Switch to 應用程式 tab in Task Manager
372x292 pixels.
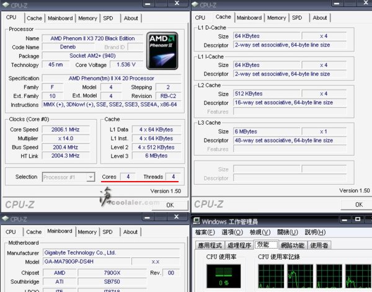click(210, 246)
